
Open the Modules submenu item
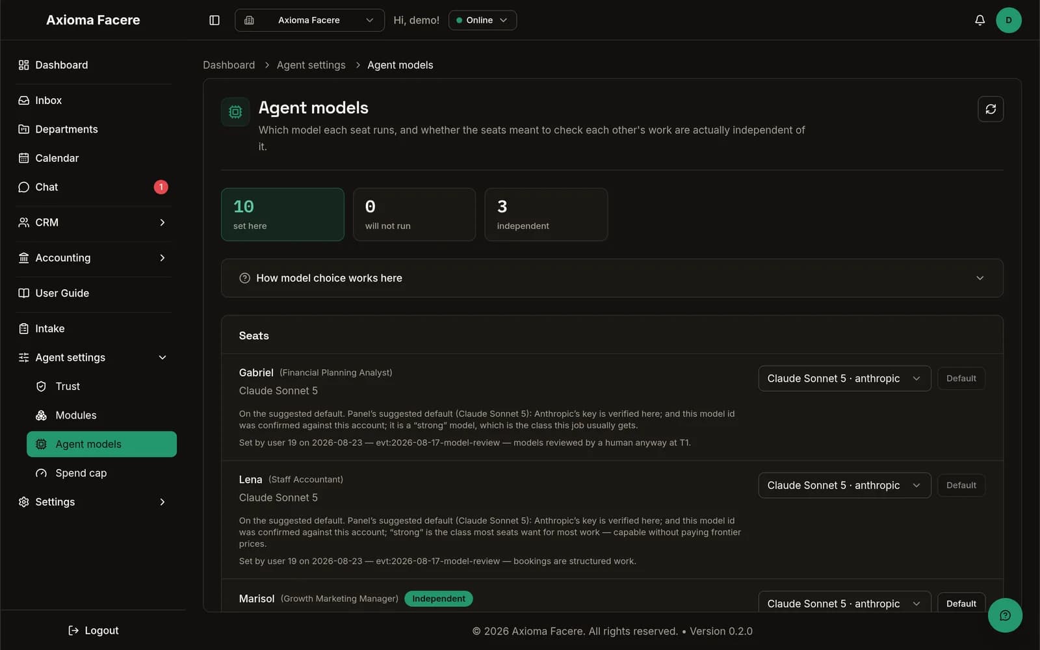tap(101, 415)
